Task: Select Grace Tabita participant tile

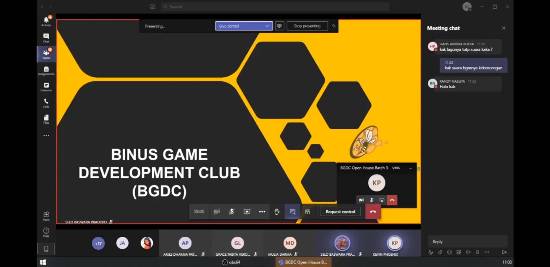Action: [237, 243]
